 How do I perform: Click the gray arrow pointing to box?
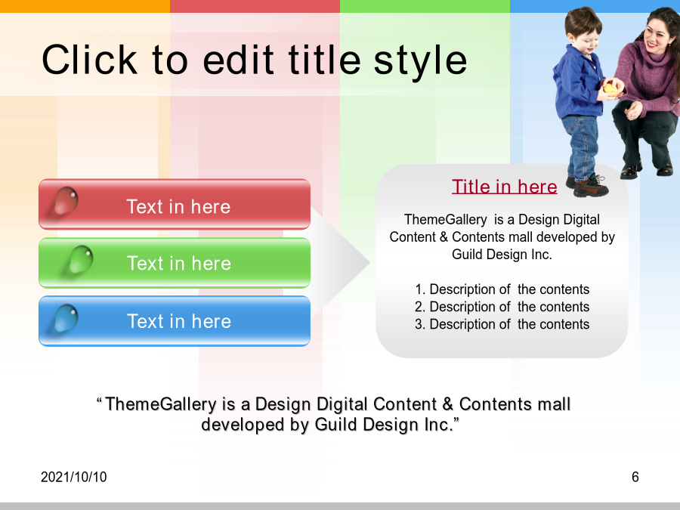(341, 262)
